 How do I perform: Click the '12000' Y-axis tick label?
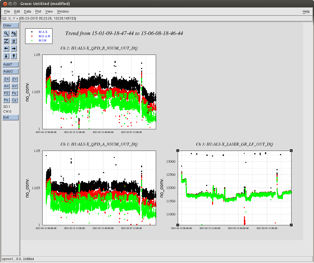[x=171, y=188]
